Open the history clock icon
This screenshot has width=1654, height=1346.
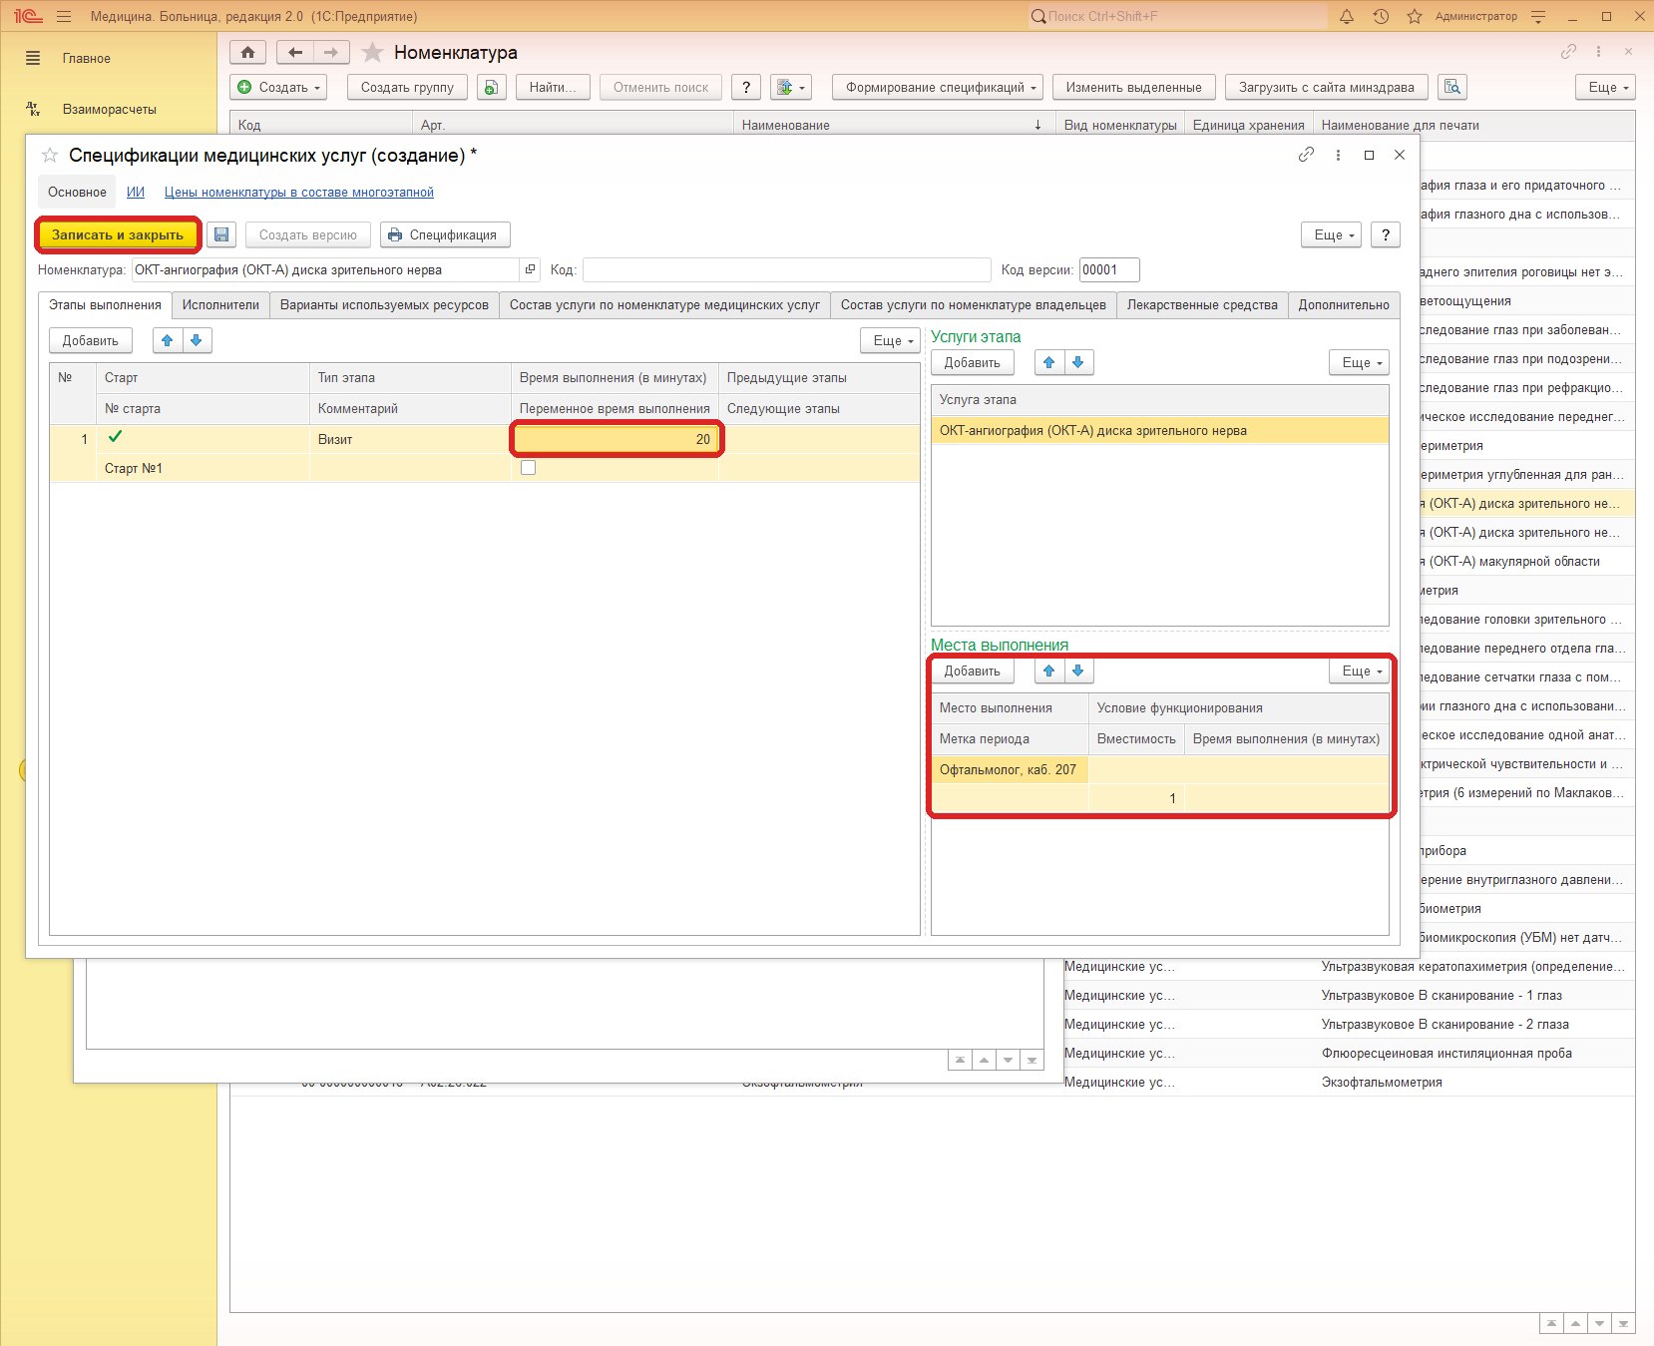coord(1381,16)
